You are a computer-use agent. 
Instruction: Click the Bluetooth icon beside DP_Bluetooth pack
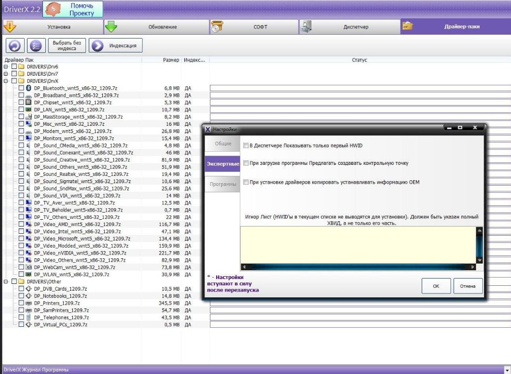(x=28, y=88)
